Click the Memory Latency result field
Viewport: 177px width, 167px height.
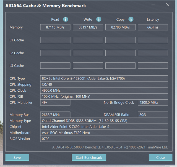[x=153, y=27]
